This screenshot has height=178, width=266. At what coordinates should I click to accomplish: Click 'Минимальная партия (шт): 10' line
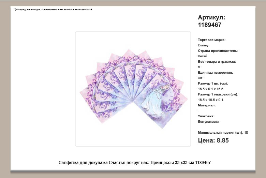[223, 133]
